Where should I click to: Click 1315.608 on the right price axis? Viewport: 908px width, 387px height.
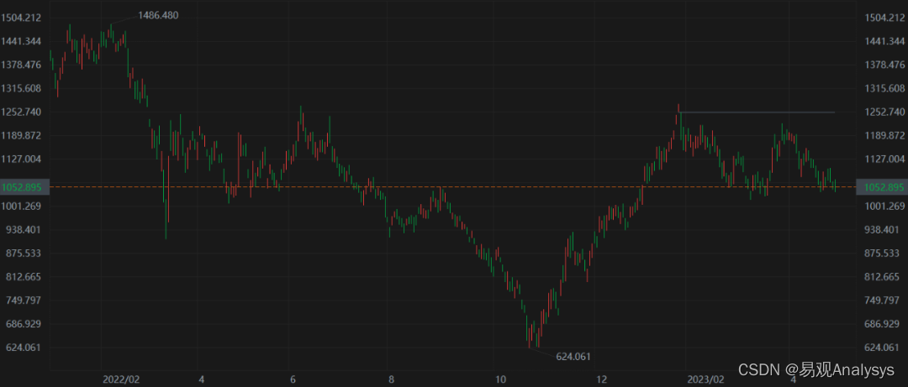(x=884, y=88)
